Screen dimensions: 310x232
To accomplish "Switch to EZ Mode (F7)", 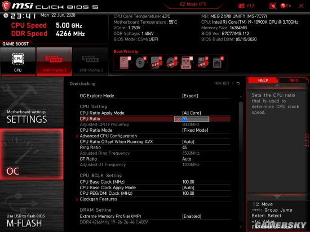I will (x=193, y=5).
